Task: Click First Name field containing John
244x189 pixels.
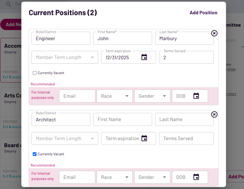Action: [123, 38]
